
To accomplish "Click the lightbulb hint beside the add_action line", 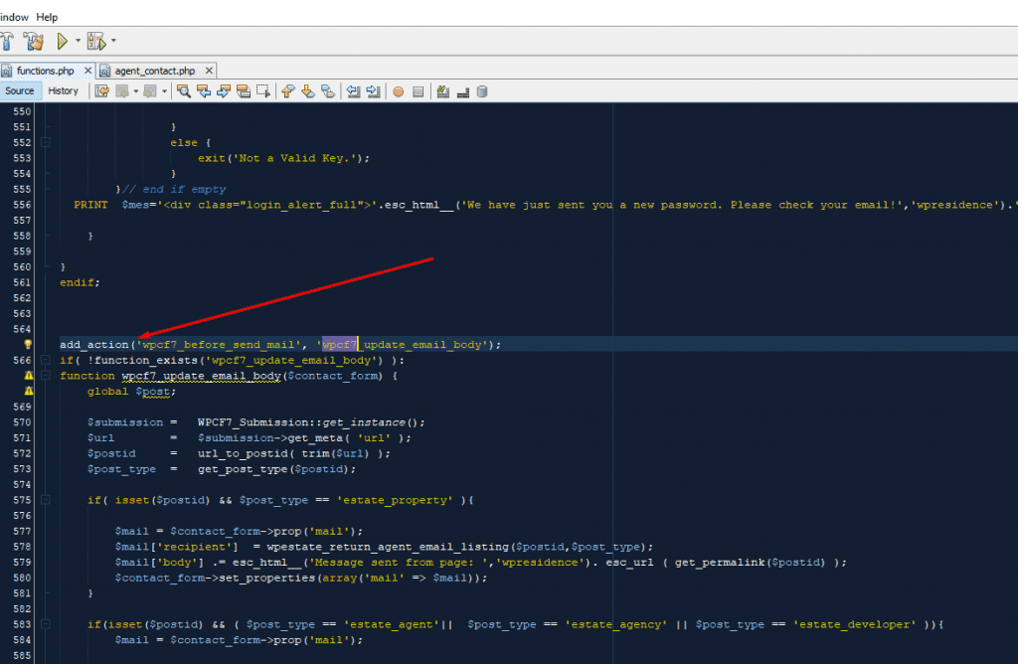I will click(x=28, y=345).
